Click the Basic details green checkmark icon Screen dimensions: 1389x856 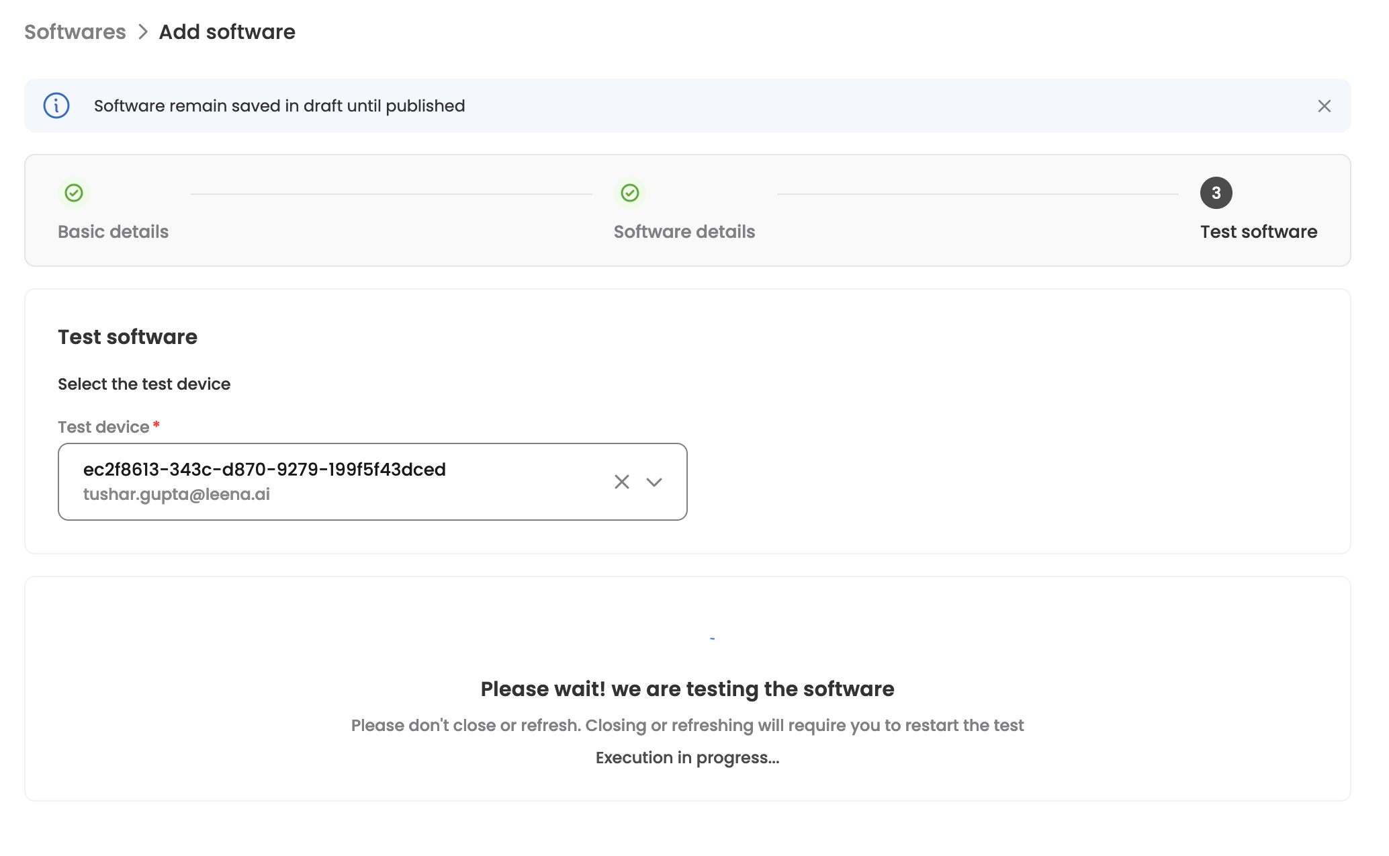point(74,193)
